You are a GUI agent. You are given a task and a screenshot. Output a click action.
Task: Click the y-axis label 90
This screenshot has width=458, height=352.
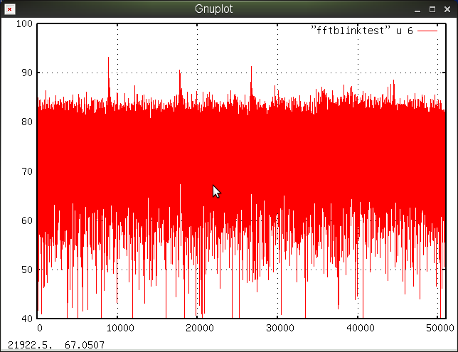[27, 73]
